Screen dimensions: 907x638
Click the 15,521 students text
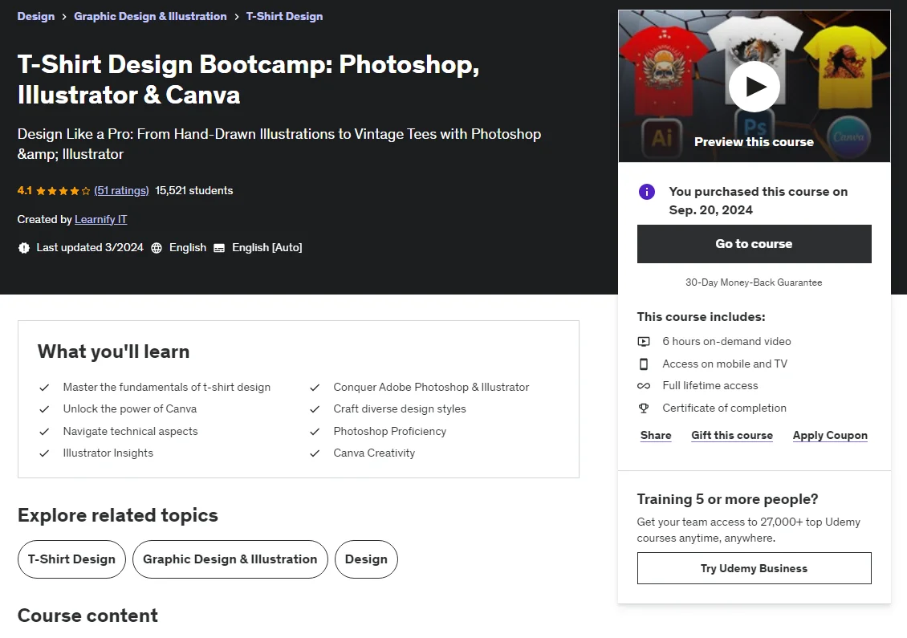(x=193, y=190)
